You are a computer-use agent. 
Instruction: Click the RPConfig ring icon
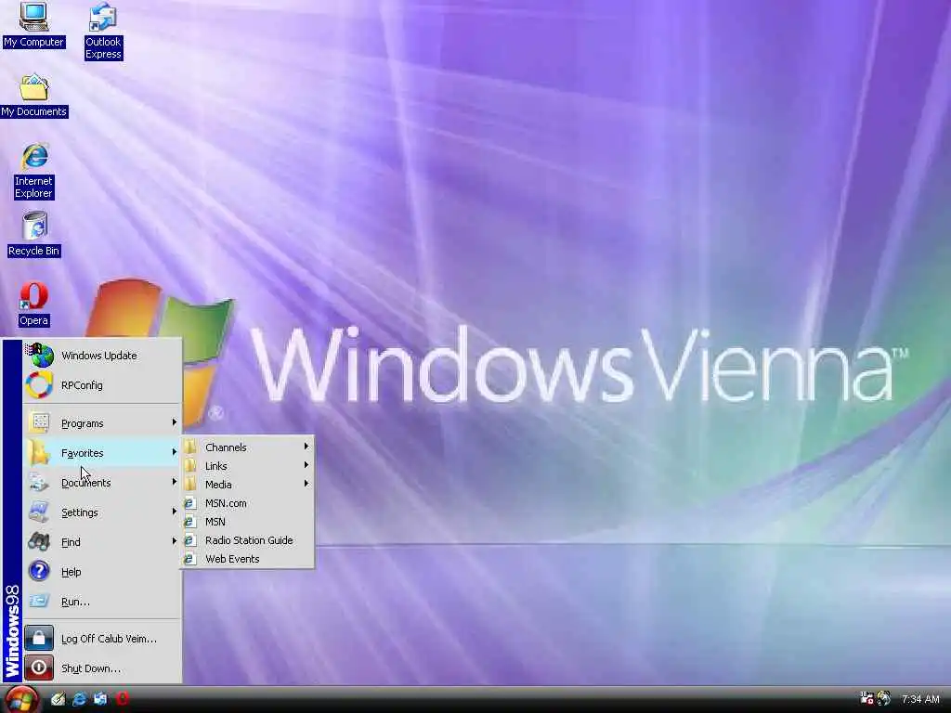point(40,385)
